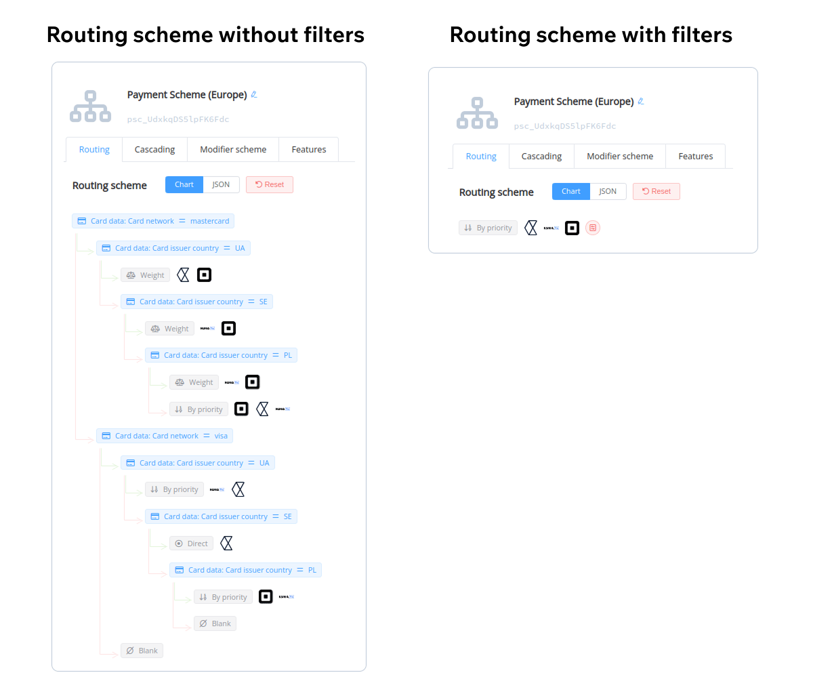Click the hourglass-shaped provider icon next to the Direct node

pyautogui.click(x=226, y=543)
